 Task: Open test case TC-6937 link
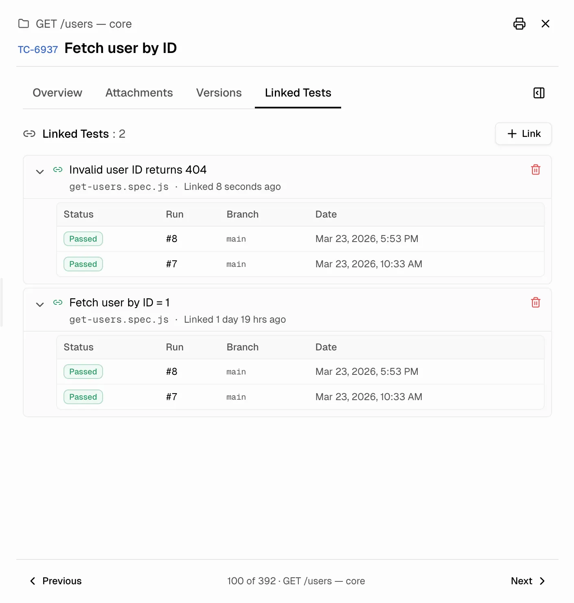[x=38, y=49]
